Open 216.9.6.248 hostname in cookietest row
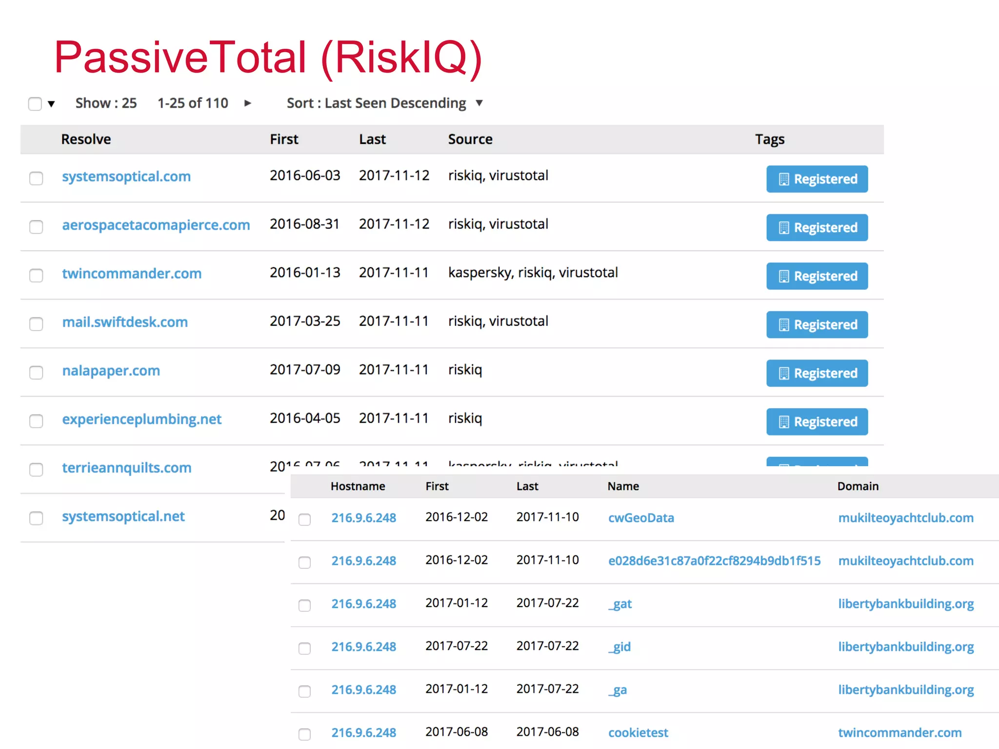Image resolution: width=999 pixels, height=749 pixels. click(364, 732)
